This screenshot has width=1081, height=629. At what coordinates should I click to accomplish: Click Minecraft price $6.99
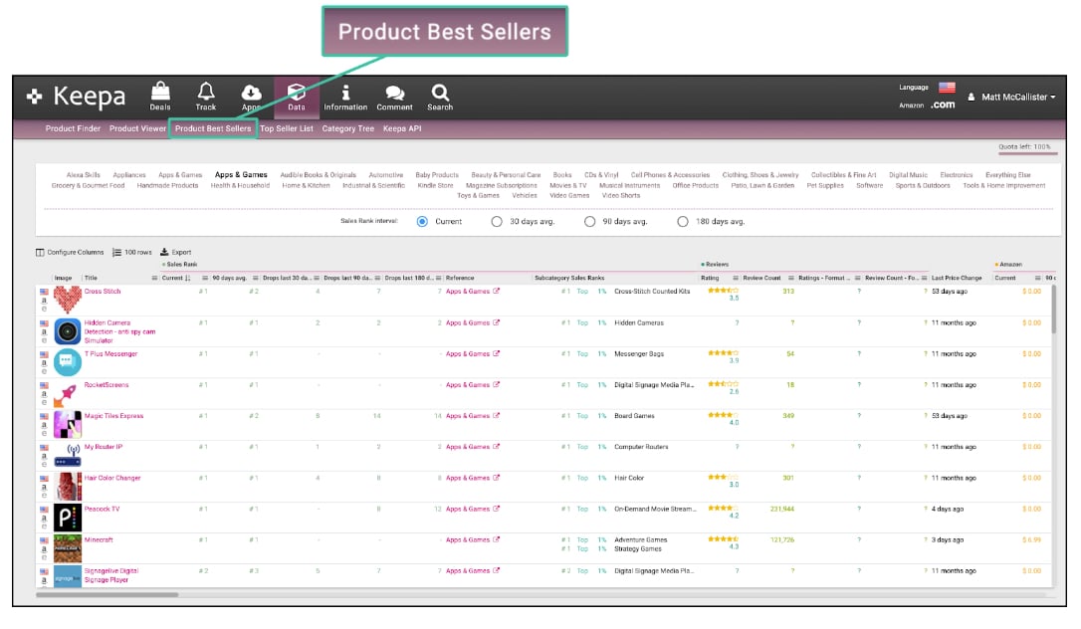(1032, 540)
